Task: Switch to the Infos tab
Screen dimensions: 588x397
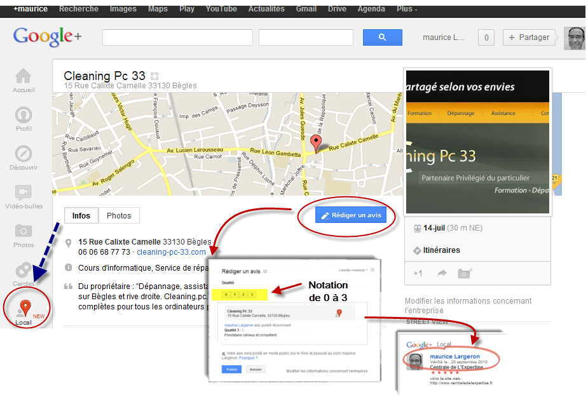Action: point(81,215)
